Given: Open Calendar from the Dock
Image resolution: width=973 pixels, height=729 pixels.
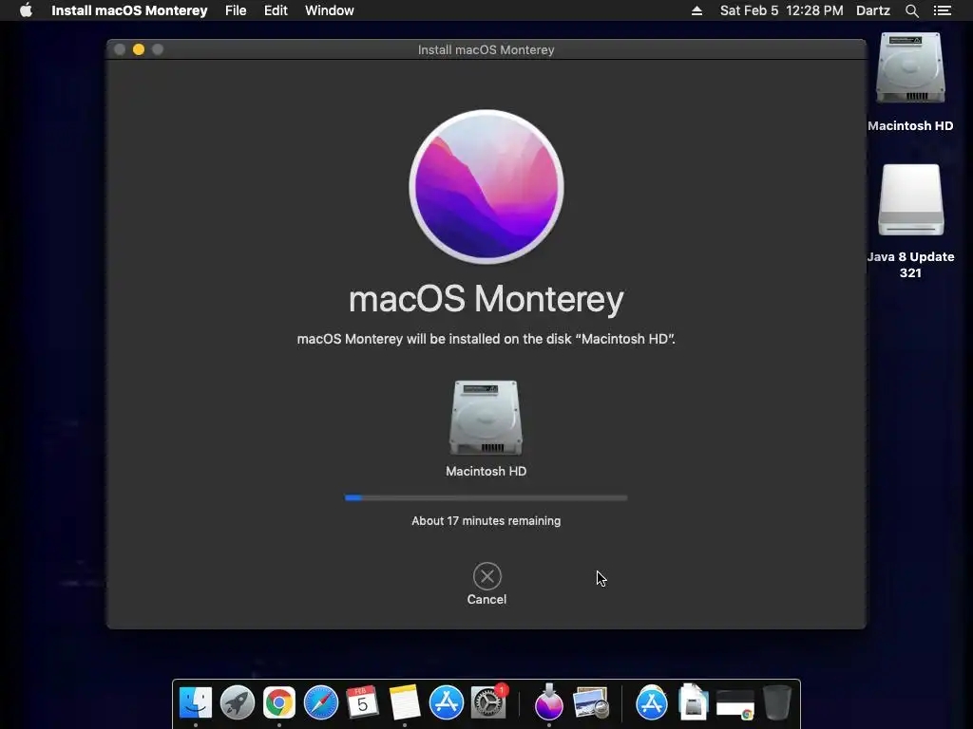Looking at the screenshot, I should [362, 703].
